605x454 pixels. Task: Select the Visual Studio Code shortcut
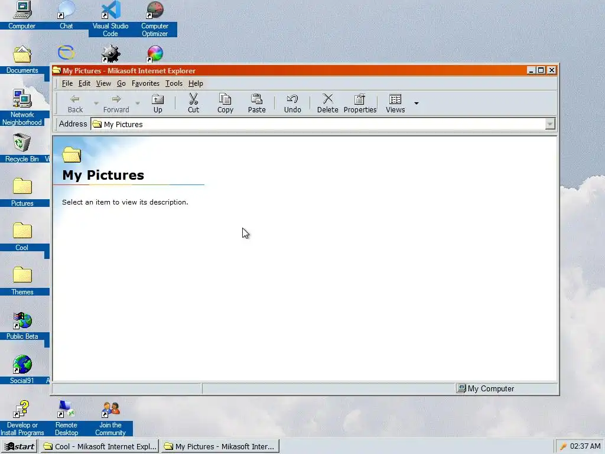(x=110, y=18)
